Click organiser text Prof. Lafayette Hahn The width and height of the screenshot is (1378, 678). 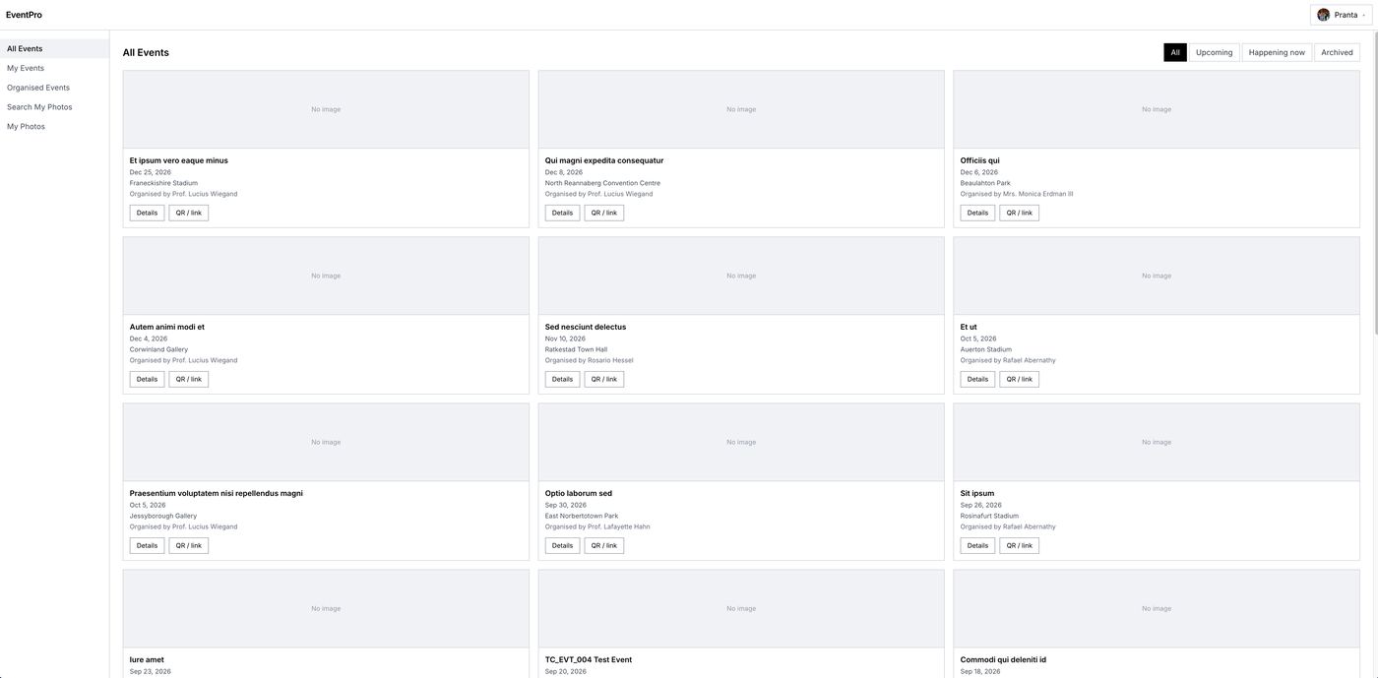tap(619, 526)
